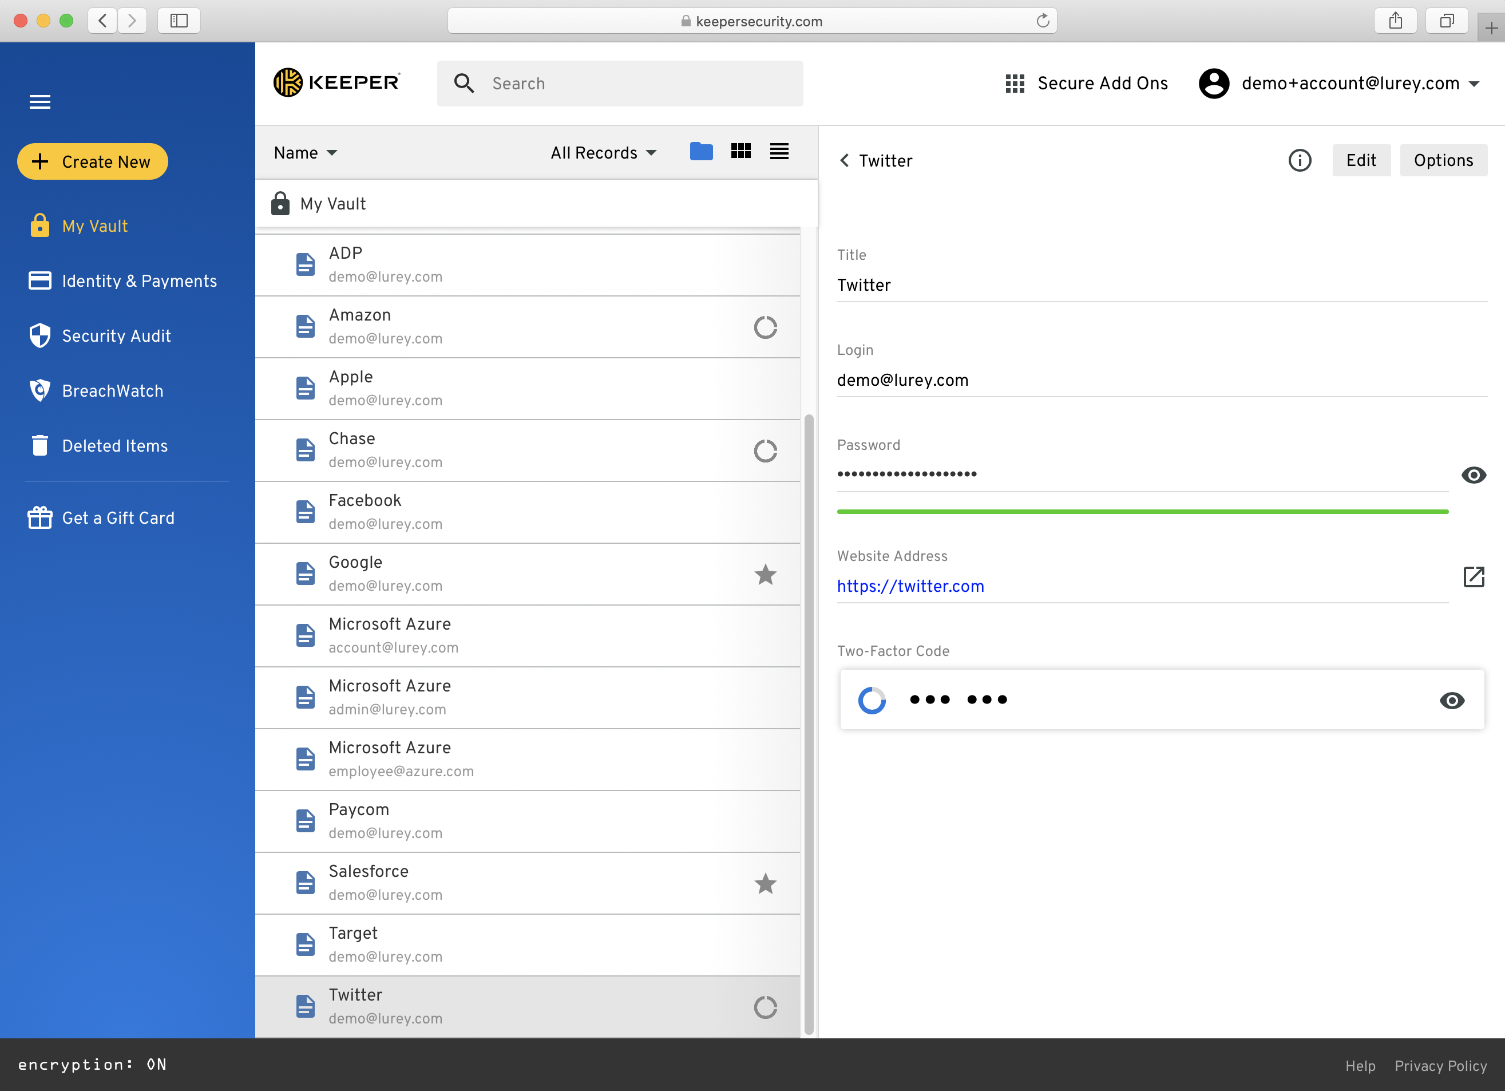1505x1091 pixels.
Task: Click the Create New button
Action: point(92,161)
